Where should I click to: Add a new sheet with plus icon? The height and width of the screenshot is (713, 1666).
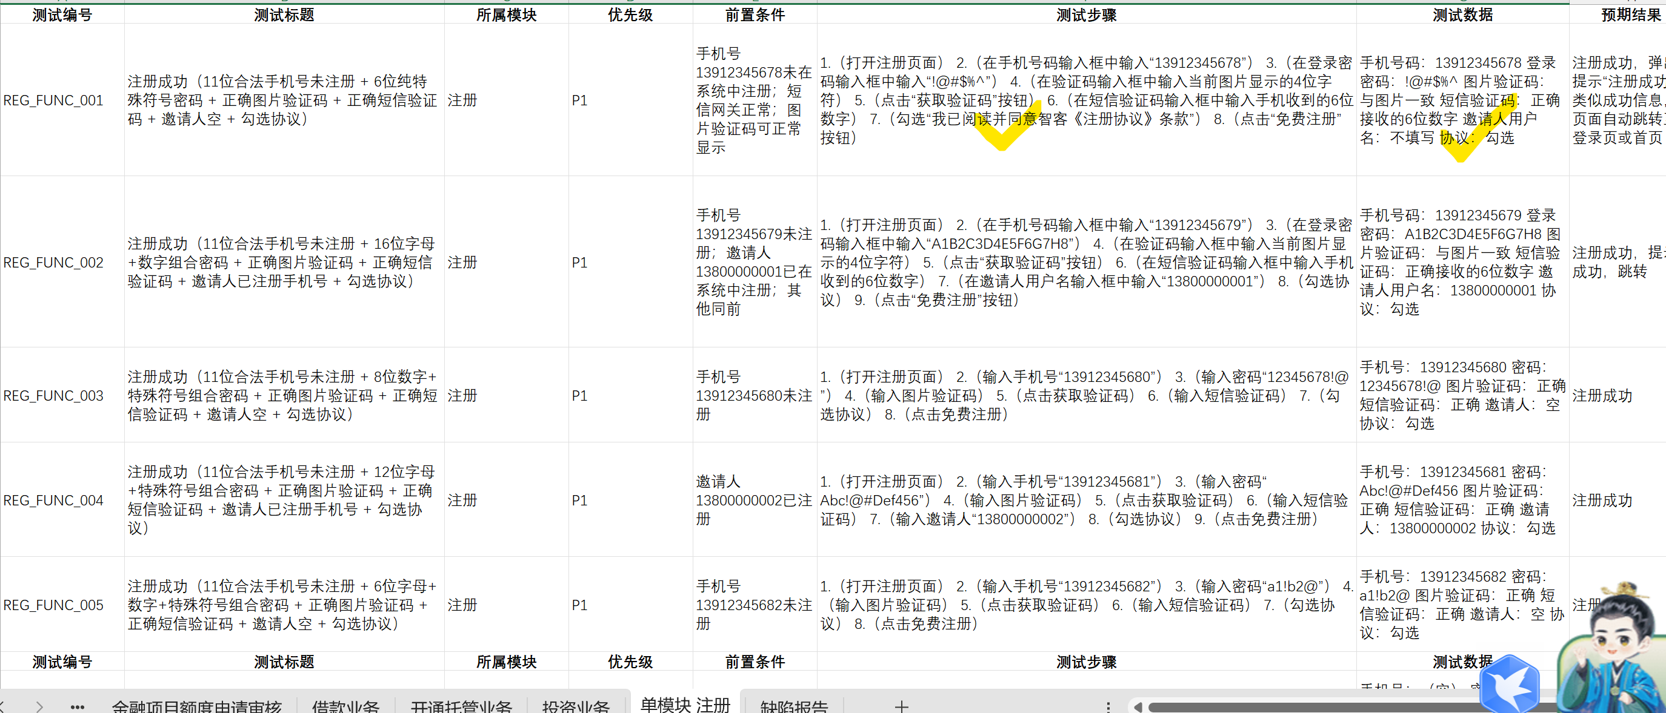click(x=901, y=706)
